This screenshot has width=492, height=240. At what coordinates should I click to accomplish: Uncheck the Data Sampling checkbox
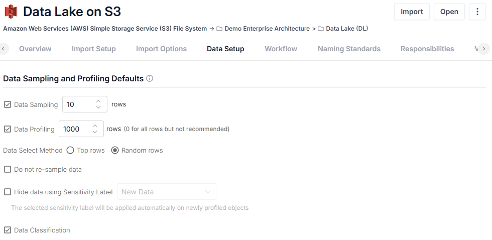(x=8, y=104)
